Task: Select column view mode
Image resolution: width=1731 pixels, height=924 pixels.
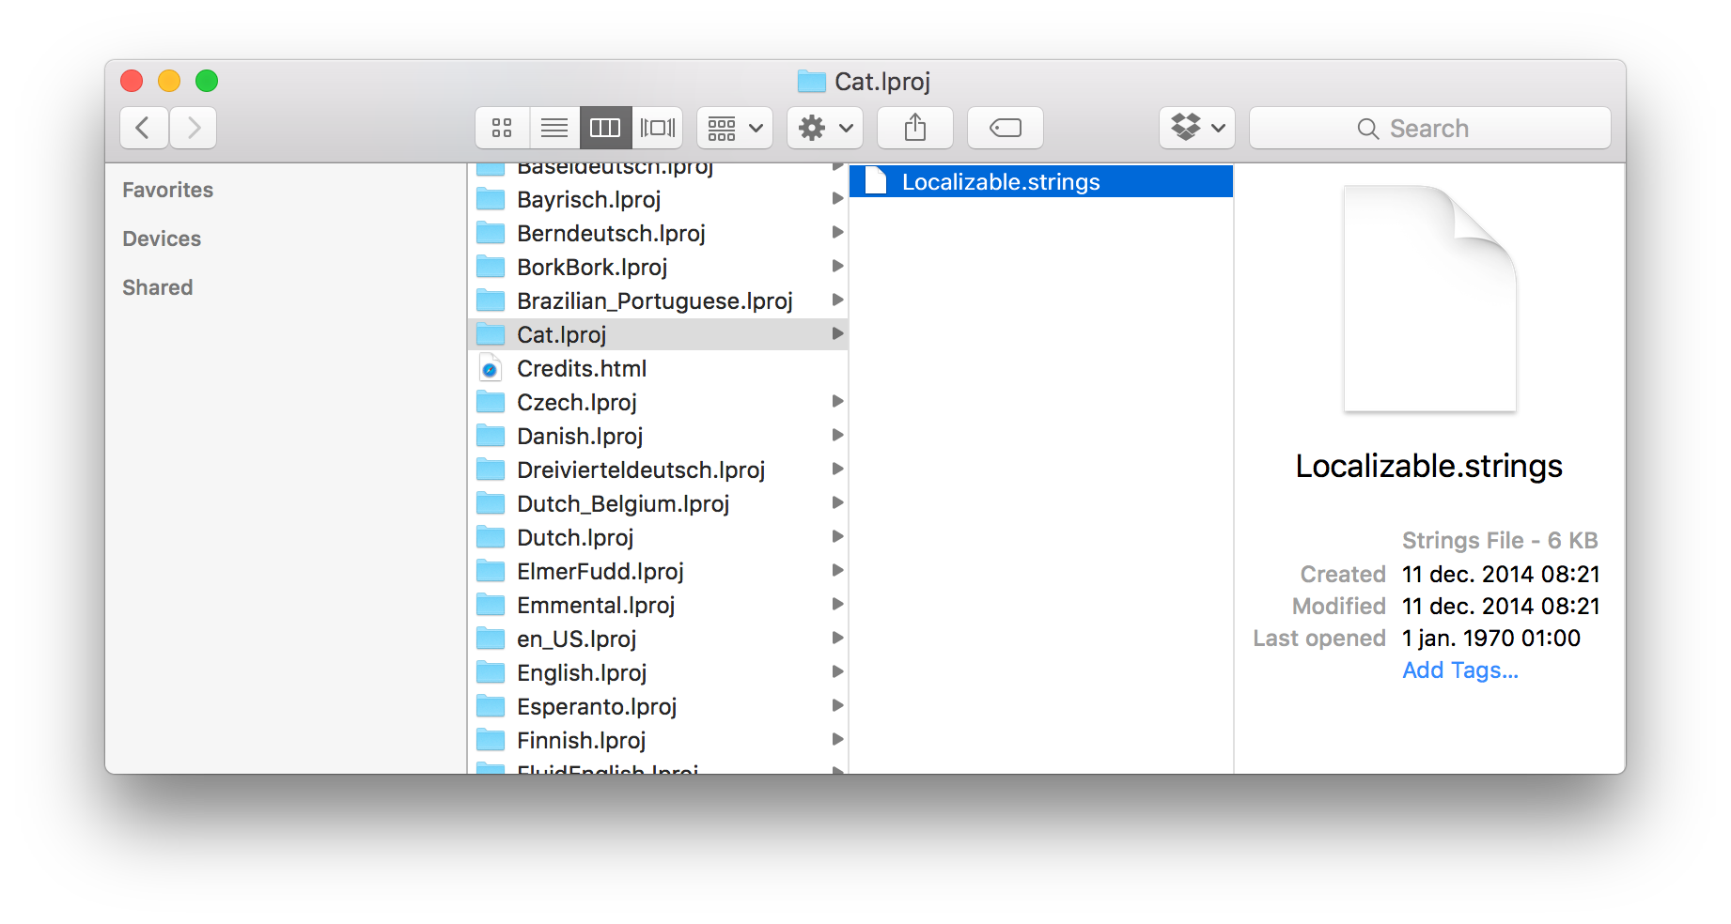Action: (605, 128)
